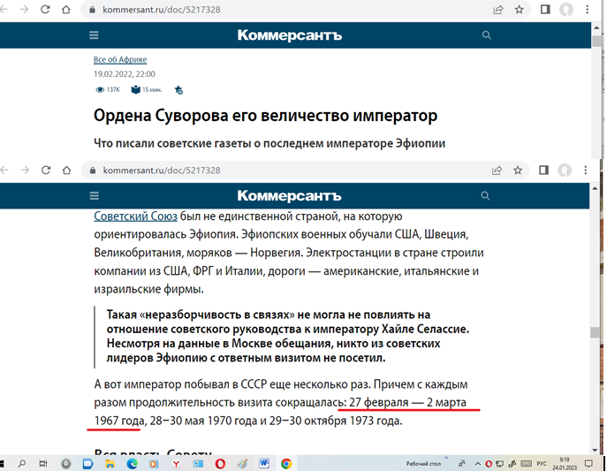Click 'Рабочий стол' toolbar on taskbar
This screenshot has width=607, height=471.
point(423,464)
